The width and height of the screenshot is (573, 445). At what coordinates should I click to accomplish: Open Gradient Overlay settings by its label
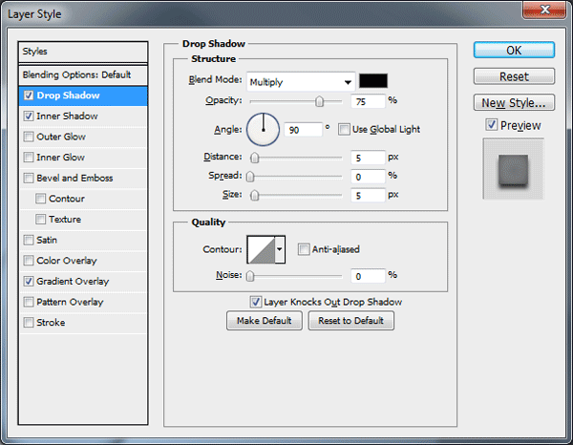pyautogui.click(x=73, y=282)
